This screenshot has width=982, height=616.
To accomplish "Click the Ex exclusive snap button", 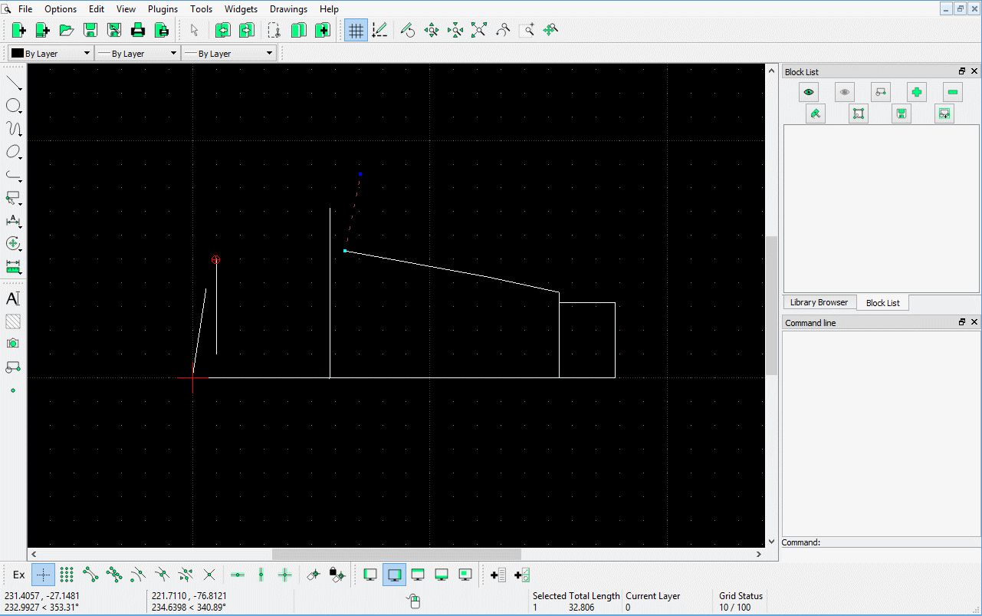I will (19, 575).
